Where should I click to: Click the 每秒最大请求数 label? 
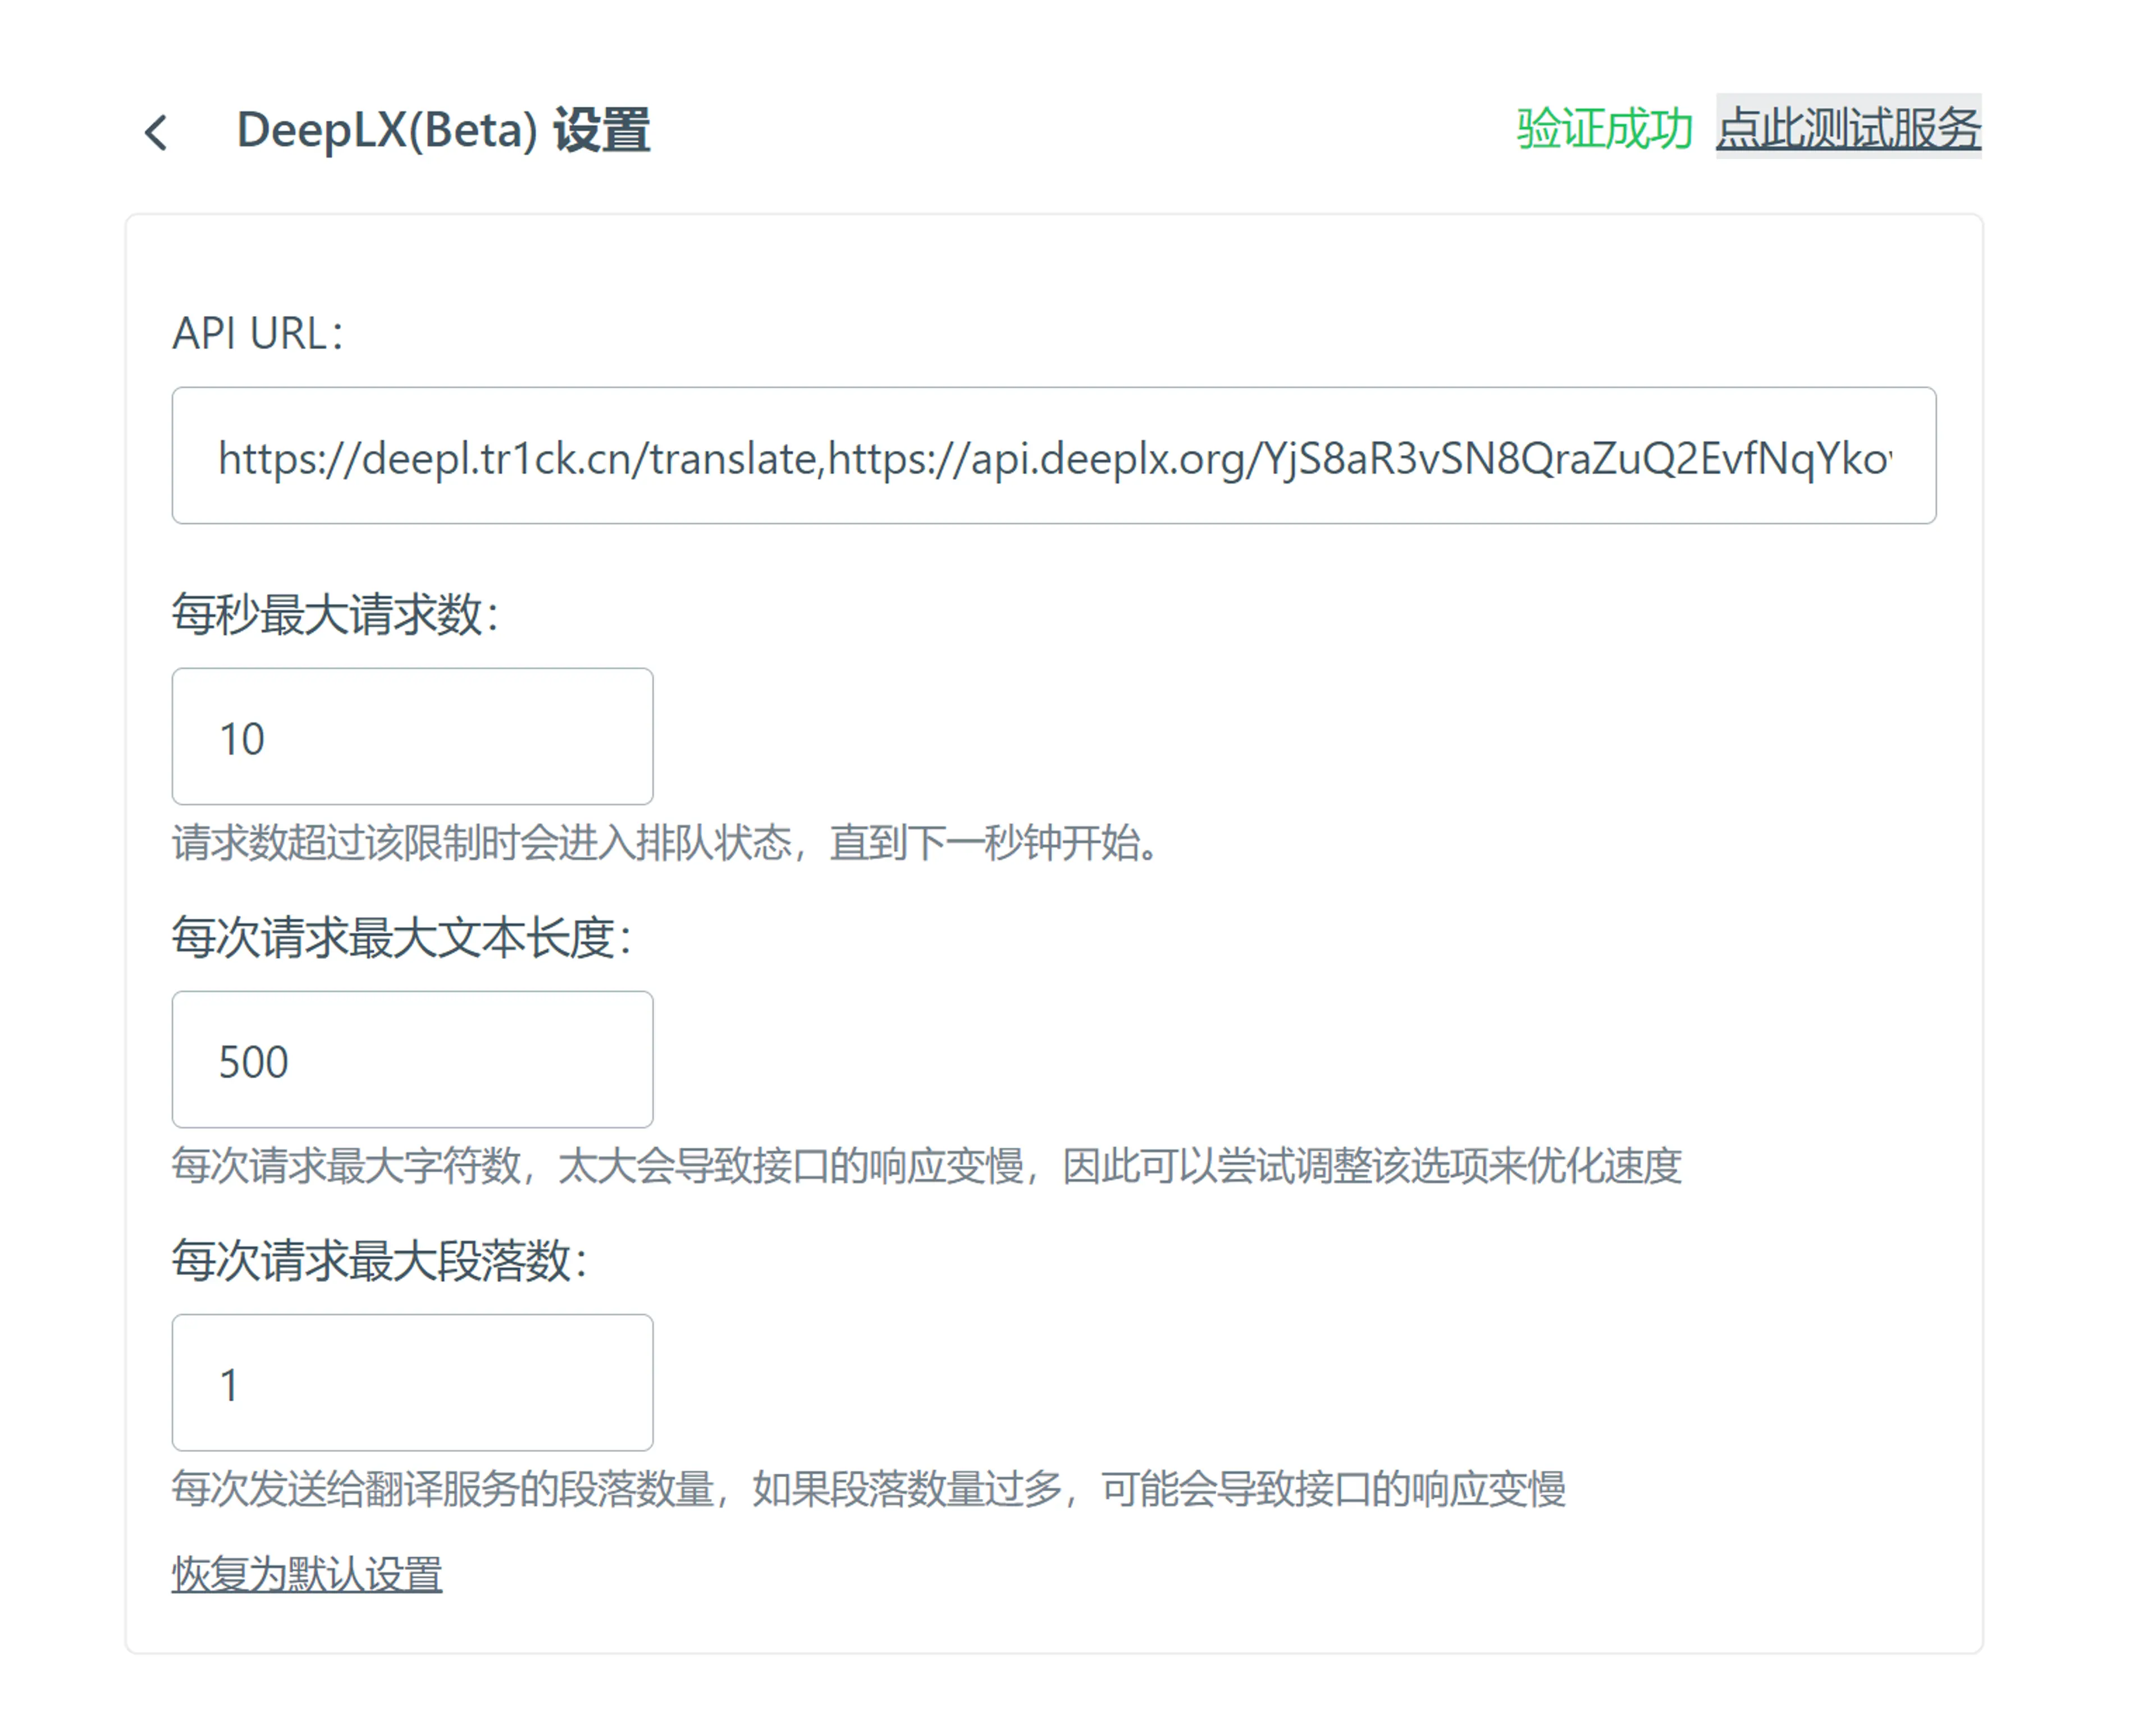[335, 613]
